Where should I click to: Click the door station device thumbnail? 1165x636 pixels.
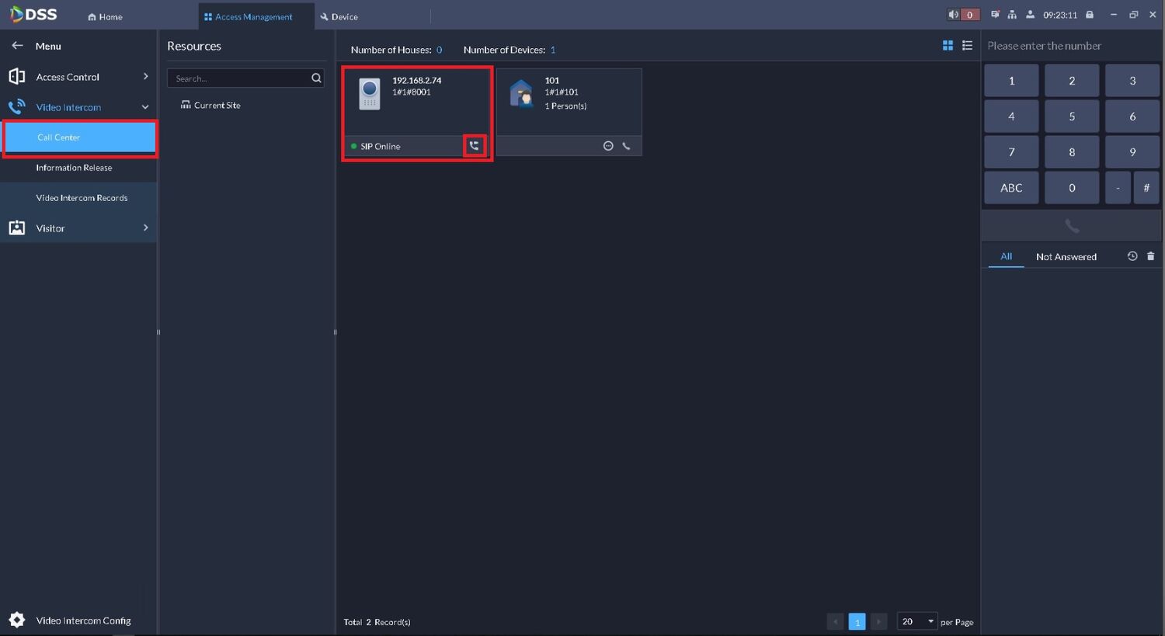(x=370, y=94)
